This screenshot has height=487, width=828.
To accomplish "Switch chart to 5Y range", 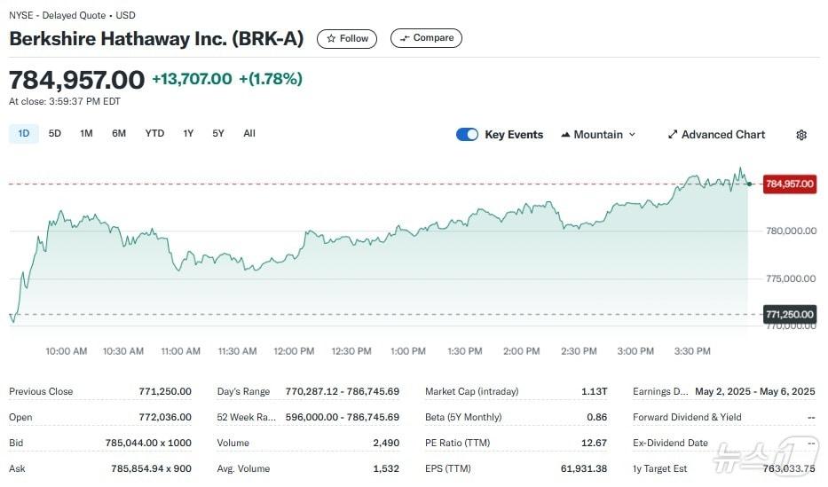I will coord(218,134).
